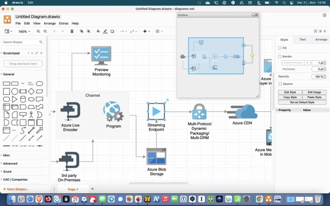Click the search magnifier in Search Shapes
The image size is (330, 206).
41,42
